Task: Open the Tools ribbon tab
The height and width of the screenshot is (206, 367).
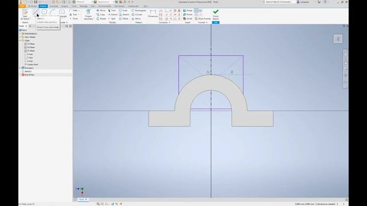Action: (x=74, y=6)
